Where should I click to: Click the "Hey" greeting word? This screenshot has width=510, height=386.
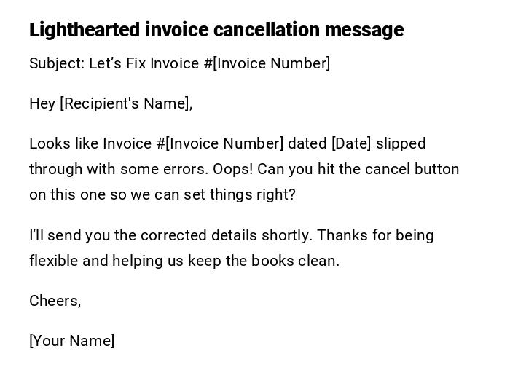tap(42, 103)
